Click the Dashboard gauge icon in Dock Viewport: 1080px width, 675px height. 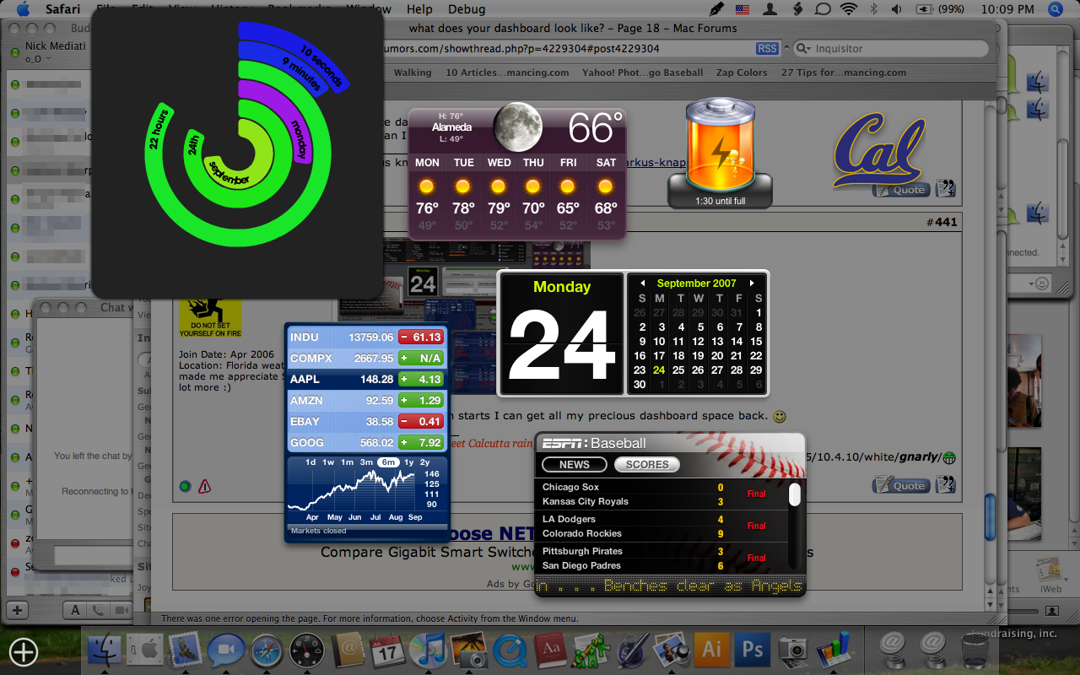click(306, 650)
